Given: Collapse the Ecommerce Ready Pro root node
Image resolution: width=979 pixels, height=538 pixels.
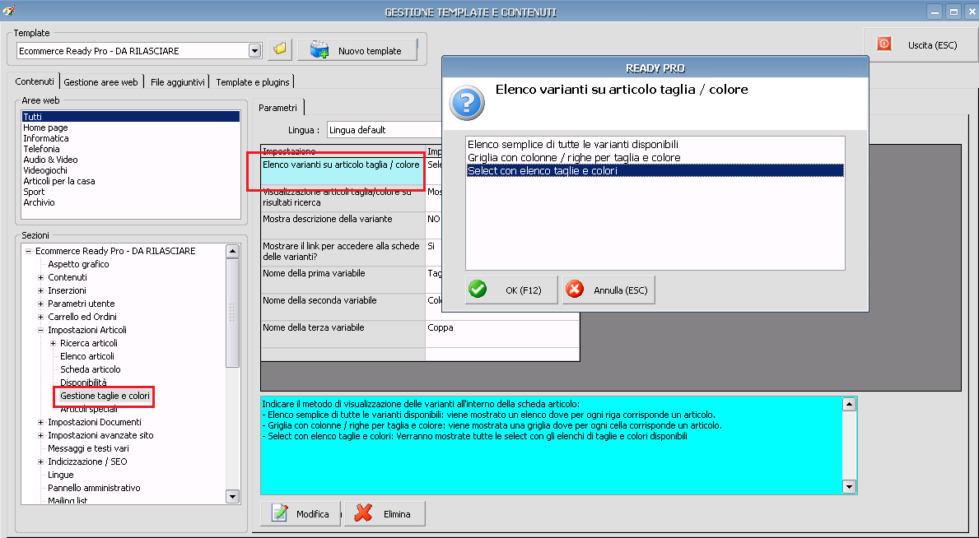Looking at the screenshot, I should [28, 251].
